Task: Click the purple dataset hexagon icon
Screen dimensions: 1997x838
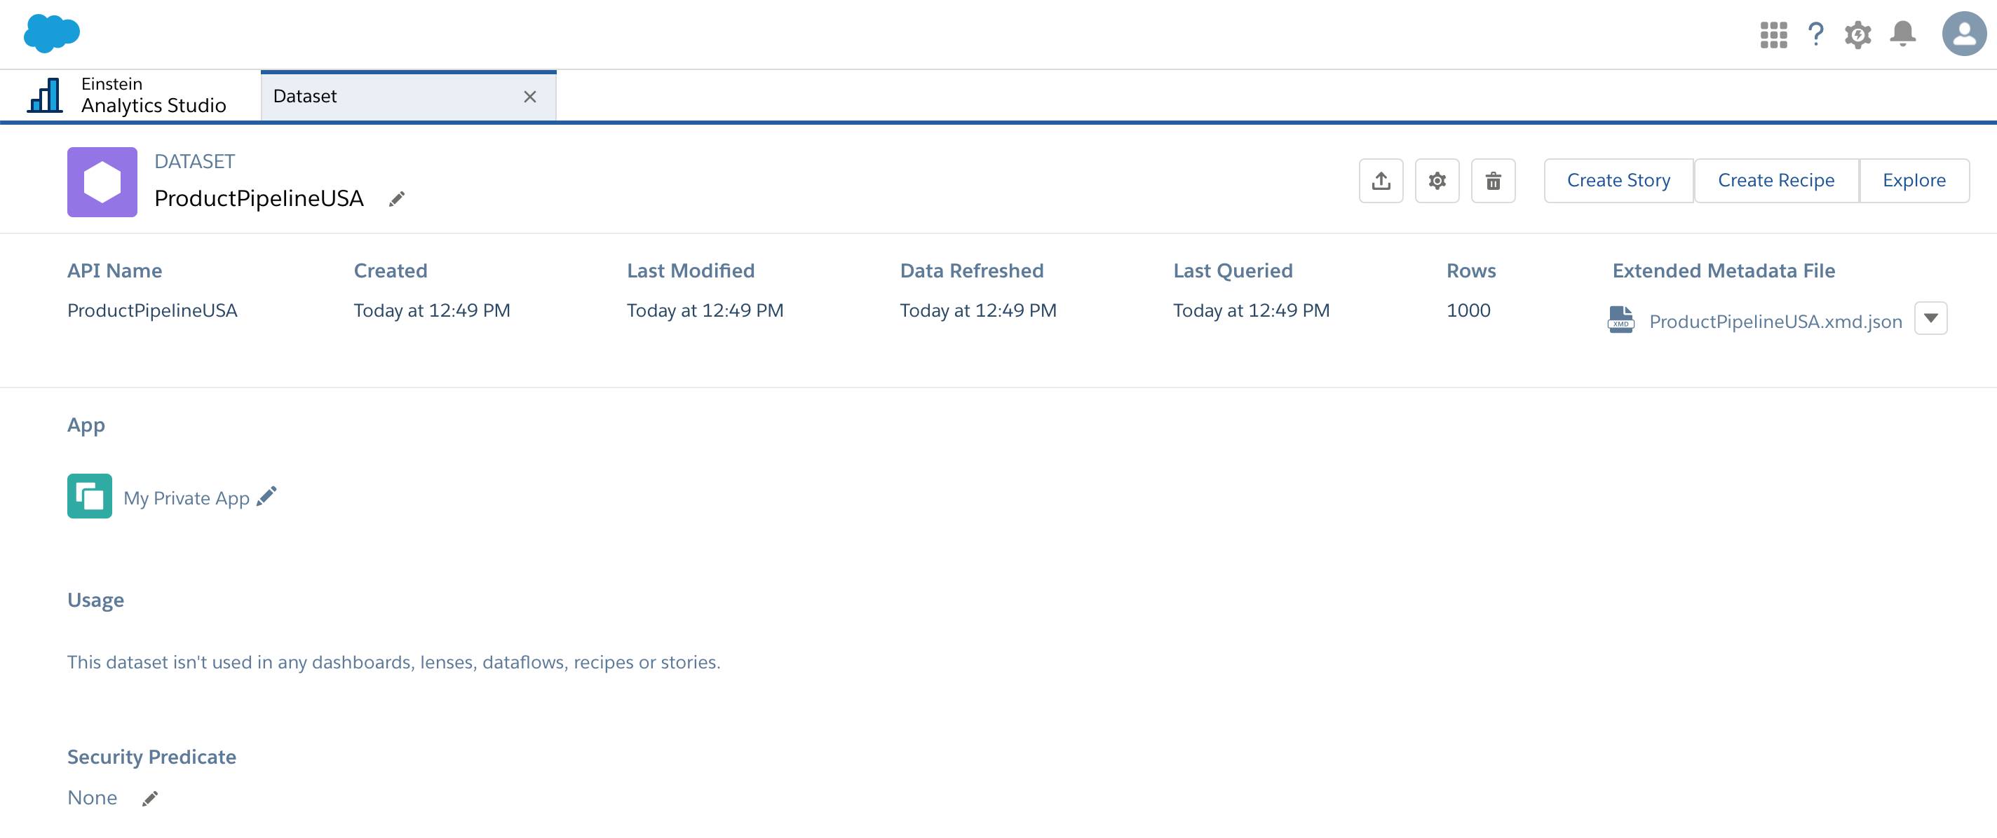Action: 102,182
